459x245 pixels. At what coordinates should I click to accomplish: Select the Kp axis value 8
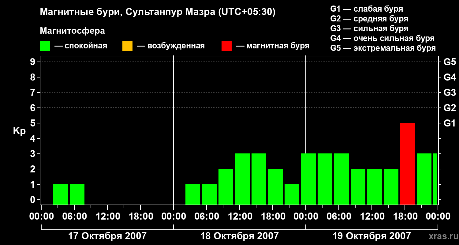(x=33, y=77)
